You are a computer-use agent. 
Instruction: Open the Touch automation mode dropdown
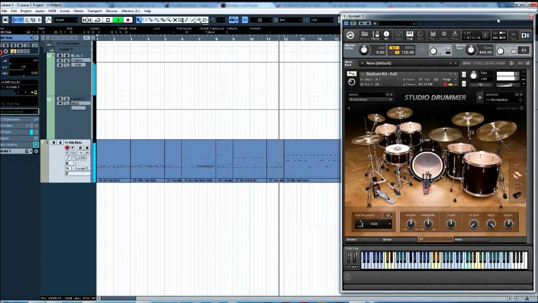[x=66, y=20]
